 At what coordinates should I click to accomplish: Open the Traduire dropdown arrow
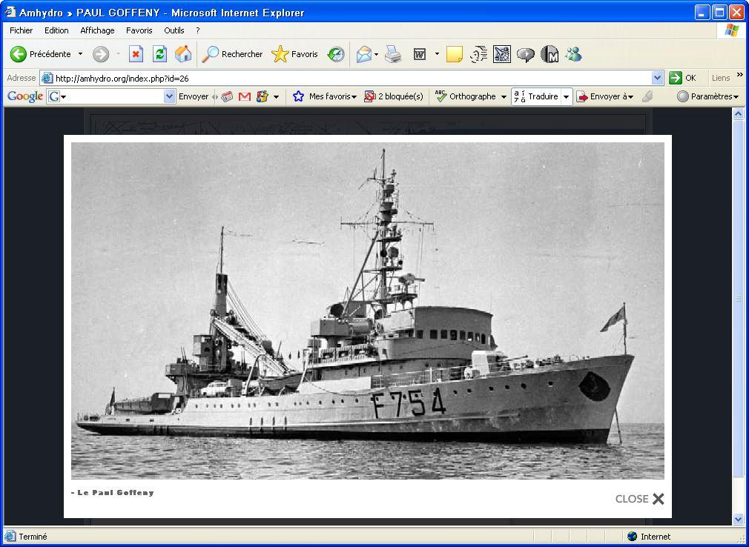tap(566, 96)
